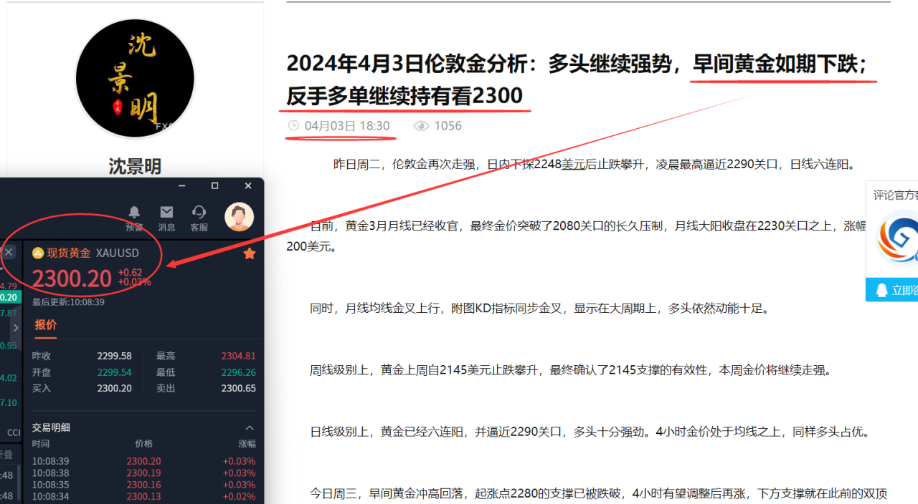
Task: Open the 预警 alert bell icon
Action: [134, 212]
